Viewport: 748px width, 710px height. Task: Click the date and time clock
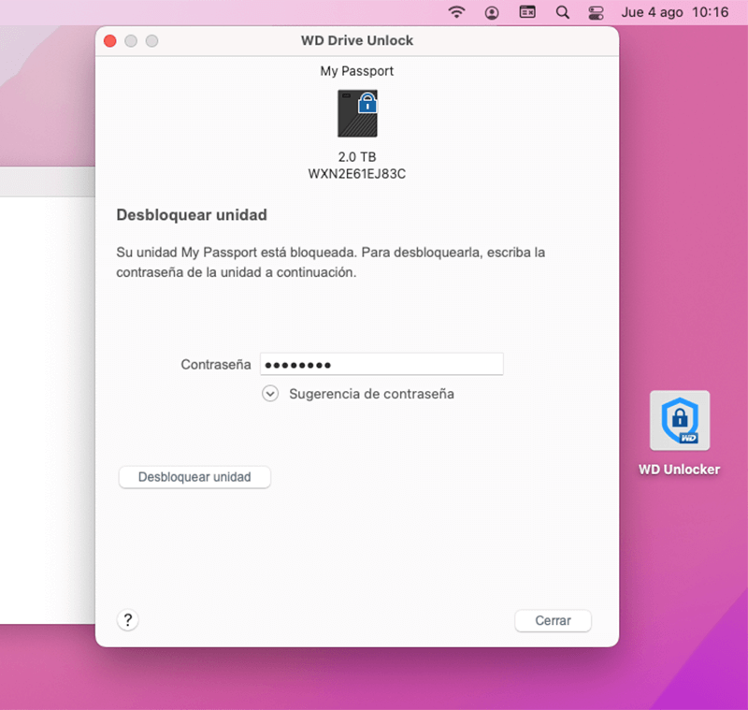674,12
